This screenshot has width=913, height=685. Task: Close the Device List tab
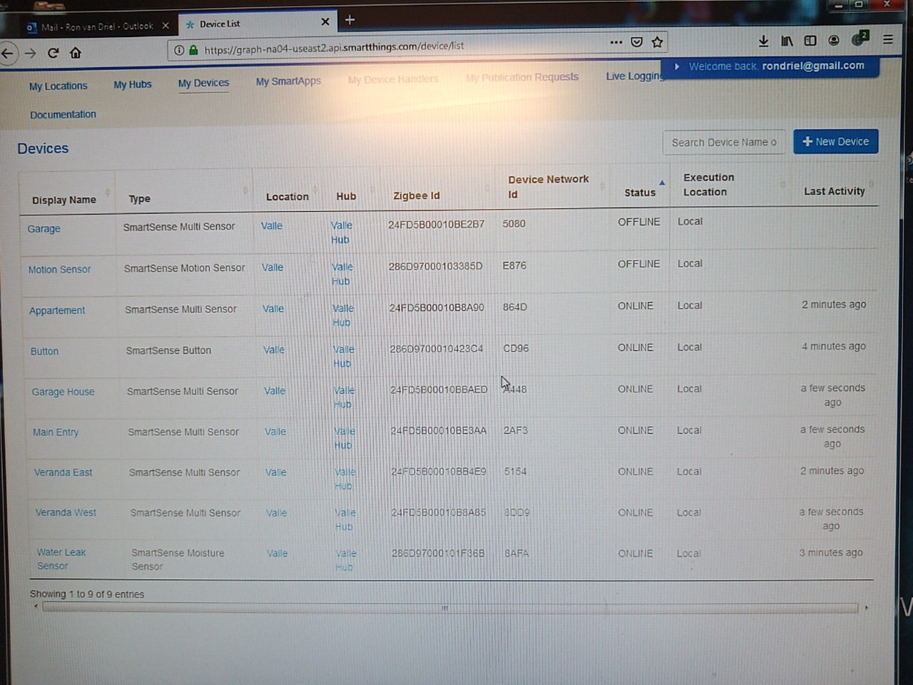tap(325, 22)
